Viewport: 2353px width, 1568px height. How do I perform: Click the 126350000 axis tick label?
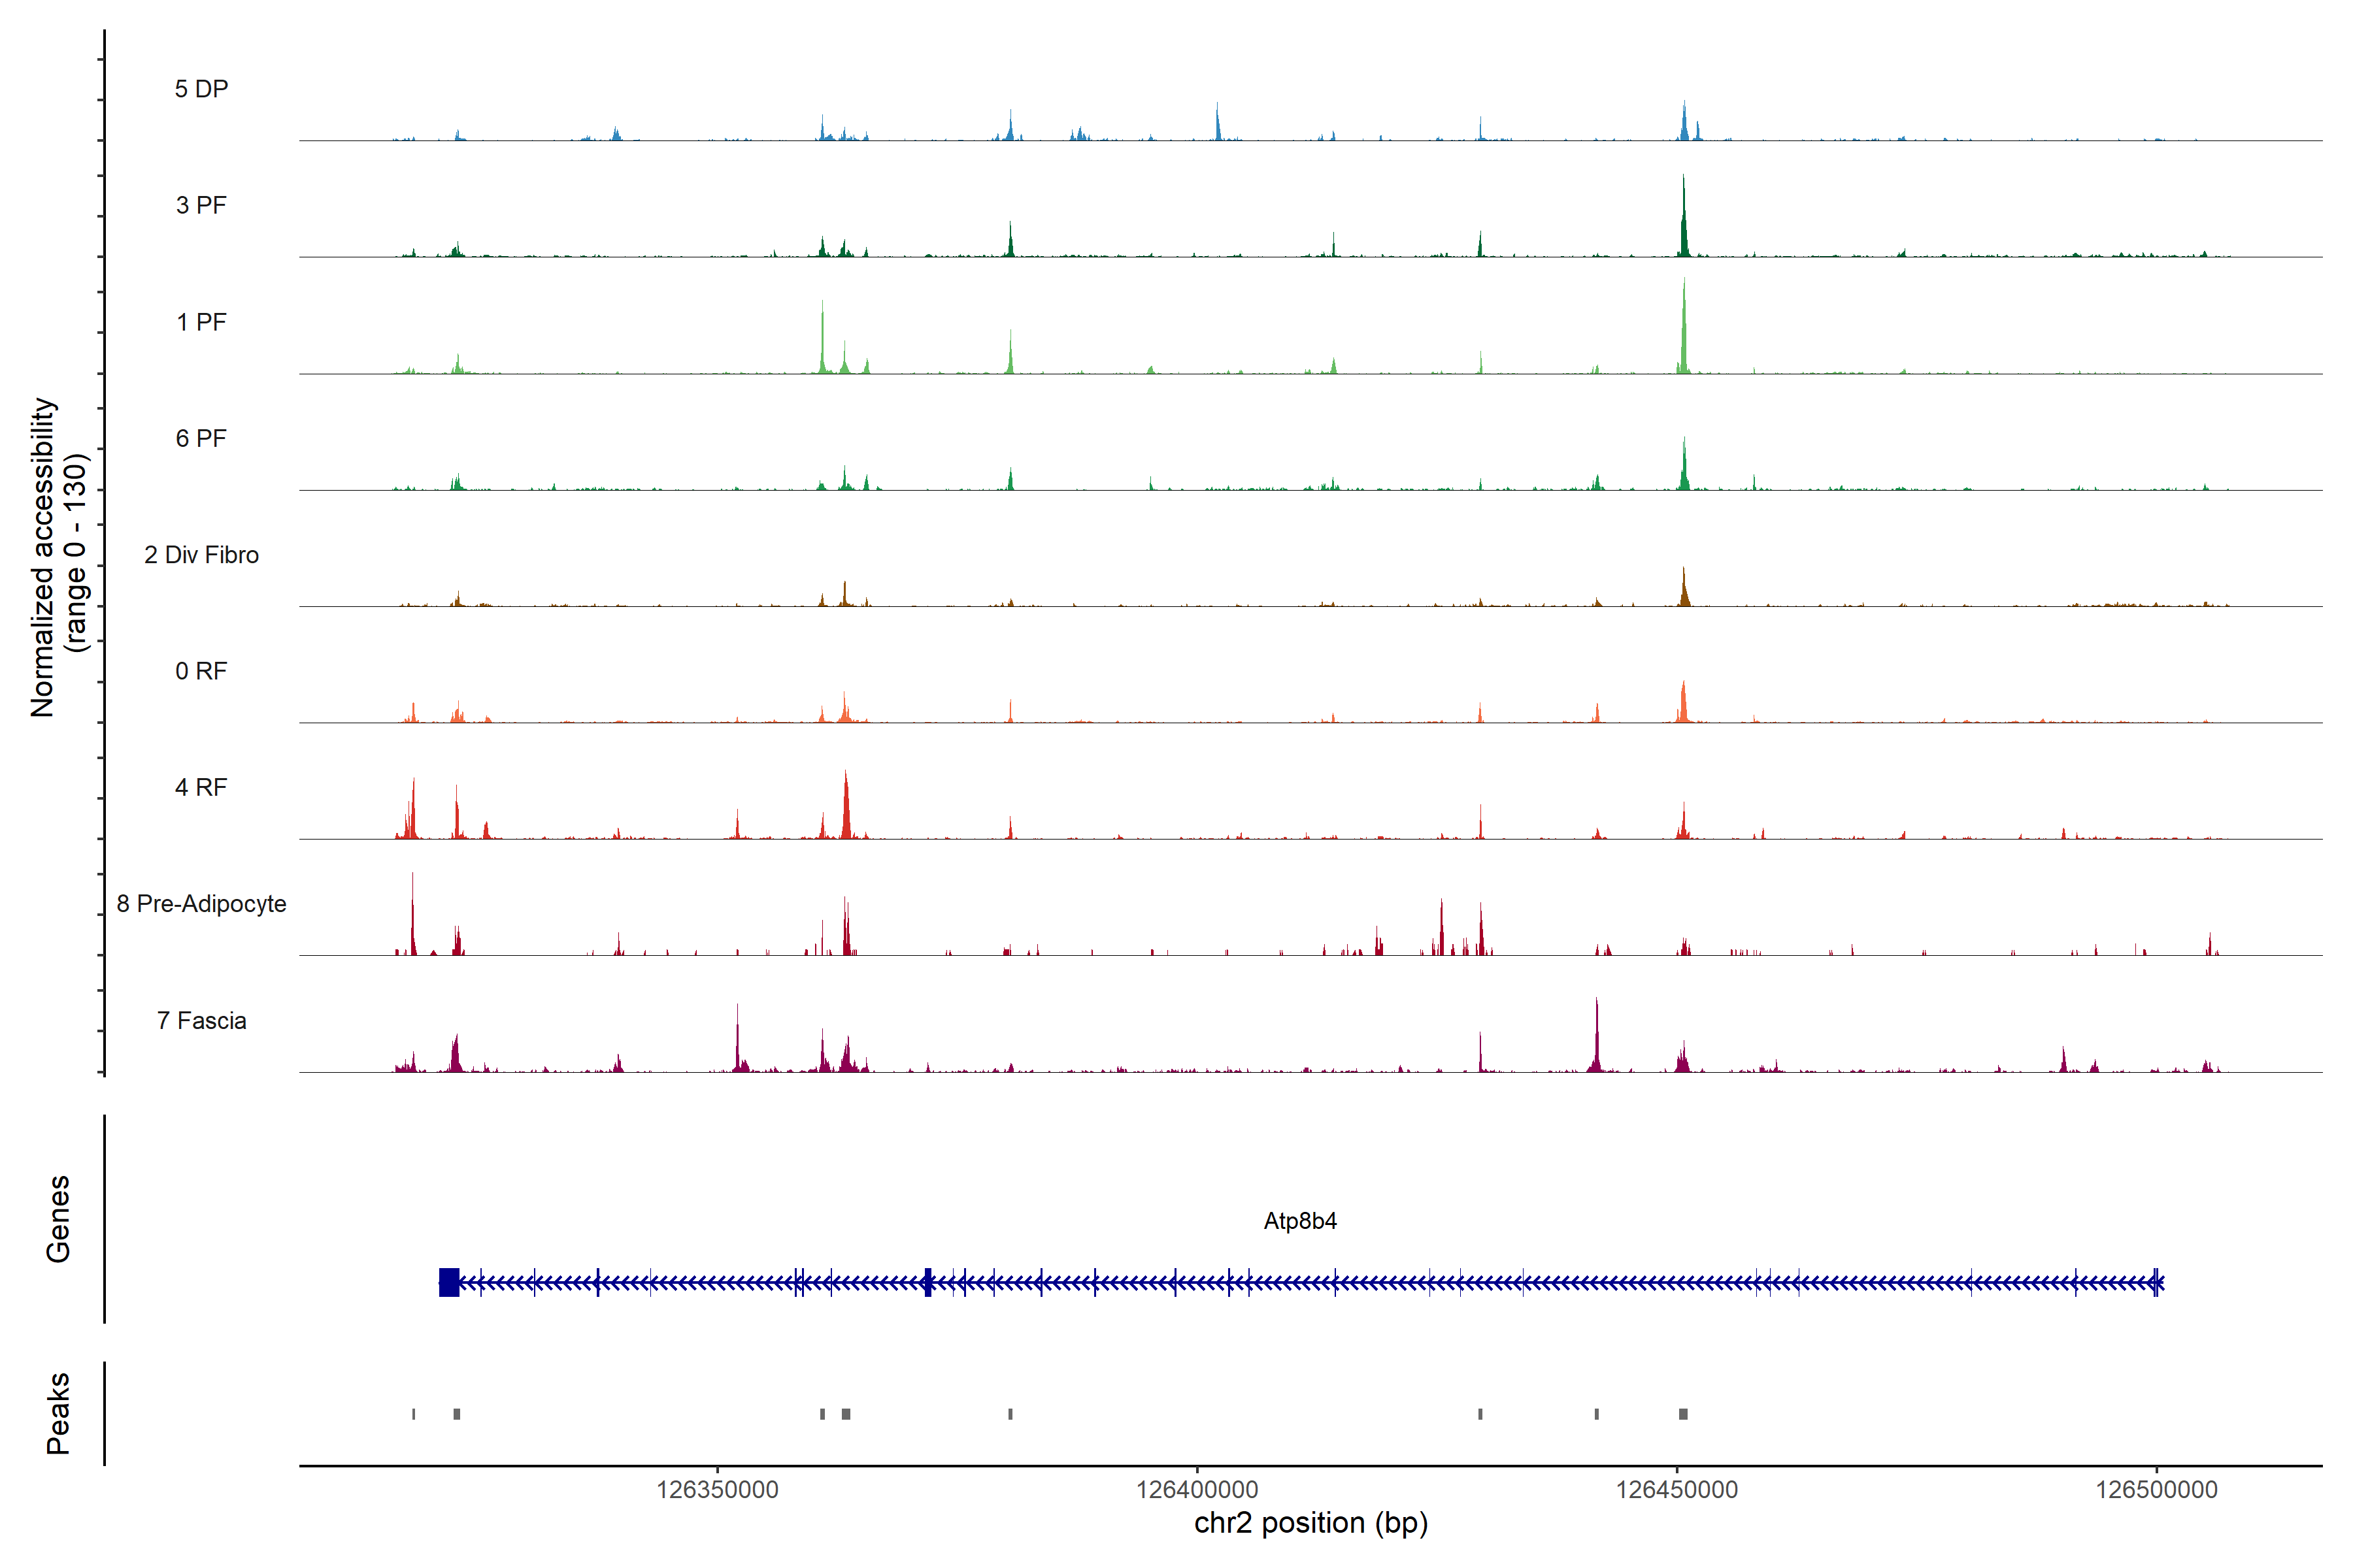pos(717,1489)
